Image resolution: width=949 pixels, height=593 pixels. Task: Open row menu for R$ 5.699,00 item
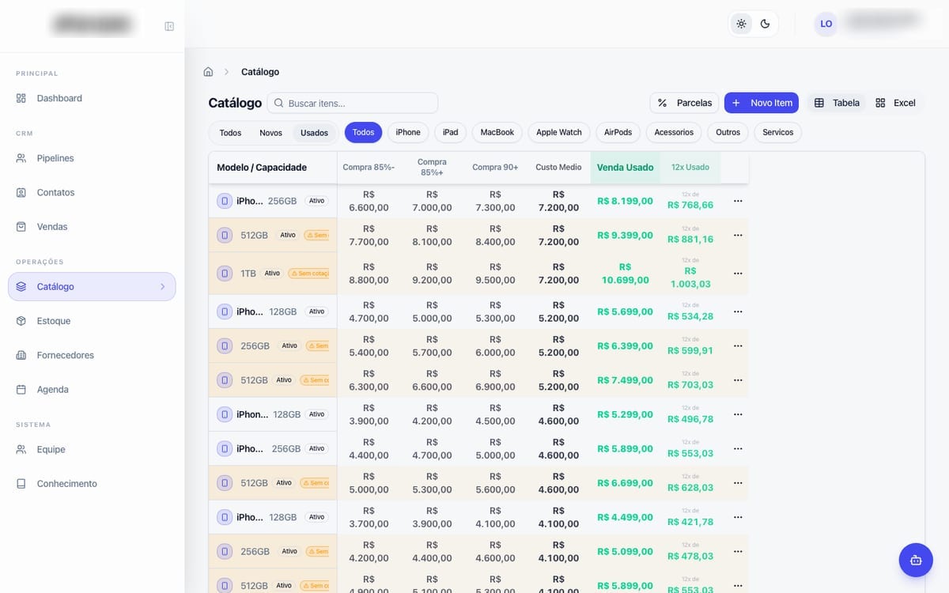click(738, 312)
